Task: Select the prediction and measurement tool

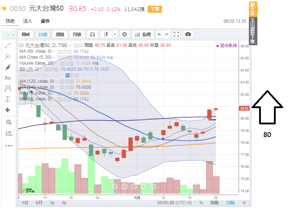Action: [x=8, y=99]
